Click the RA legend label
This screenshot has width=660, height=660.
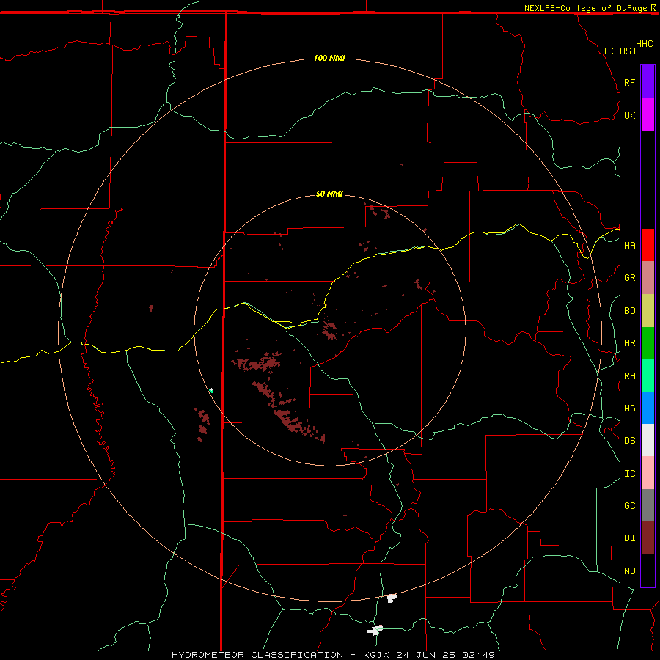coord(629,376)
